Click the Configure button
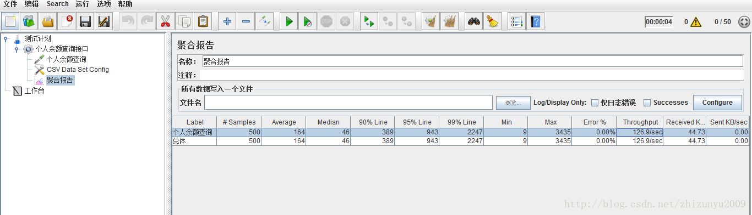The width and height of the screenshot is (752, 215). coord(717,103)
